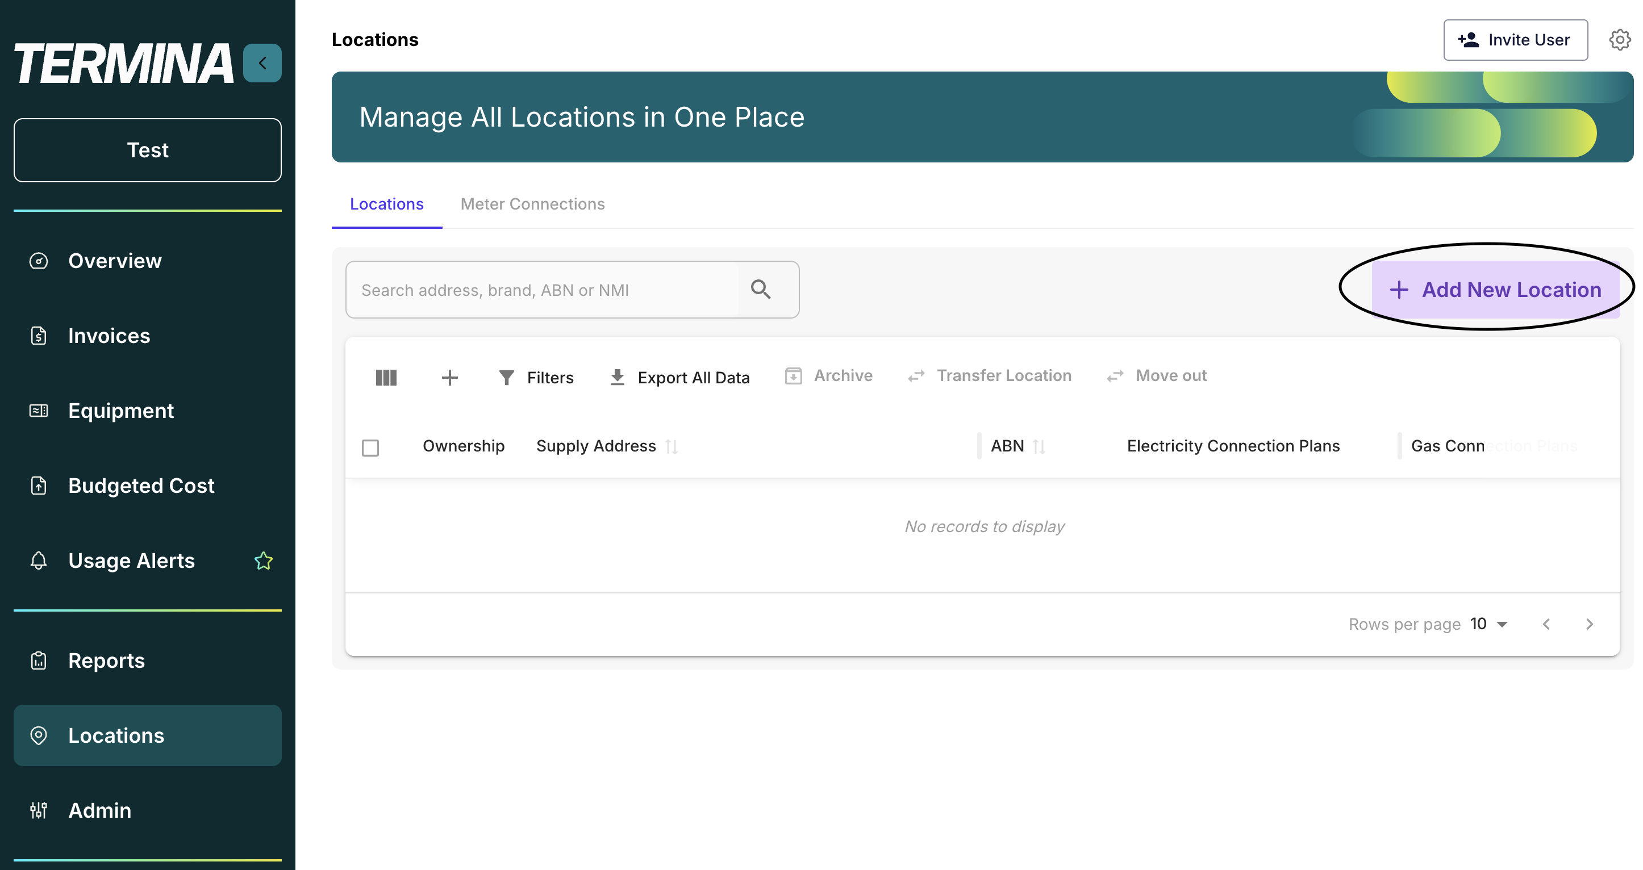Image resolution: width=1643 pixels, height=870 pixels.
Task: Click the Locations pin icon
Action: coord(39,735)
